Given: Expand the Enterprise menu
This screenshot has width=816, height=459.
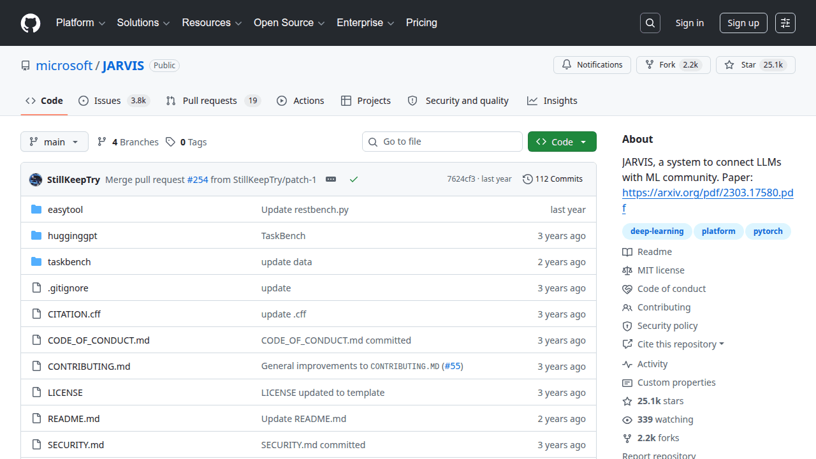Looking at the screenshot, I should click(365, 23).
